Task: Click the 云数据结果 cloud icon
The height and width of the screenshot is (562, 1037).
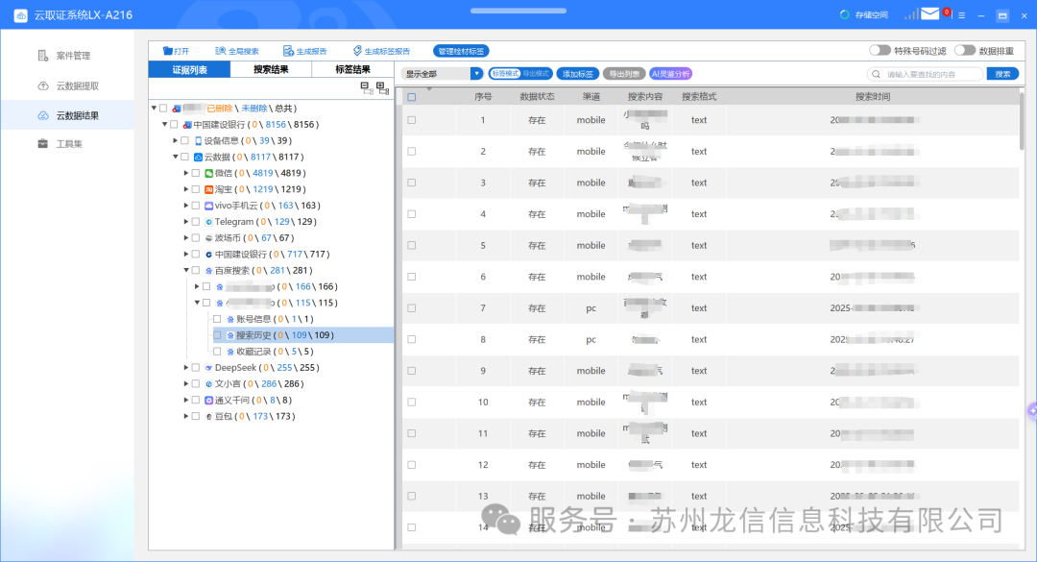Action: [x=43, y=115]
